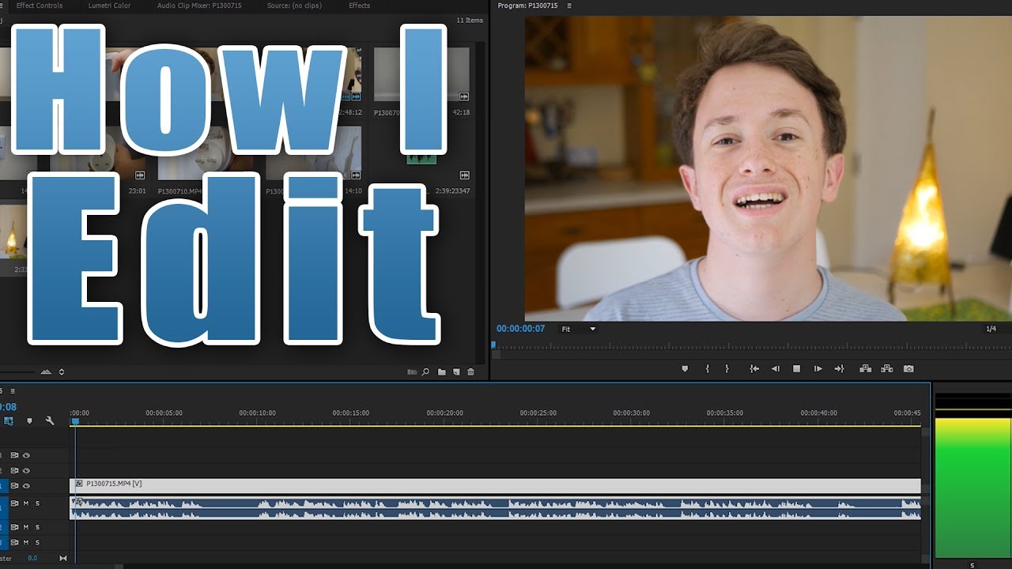Open the Effects tab

coord(360,6)
